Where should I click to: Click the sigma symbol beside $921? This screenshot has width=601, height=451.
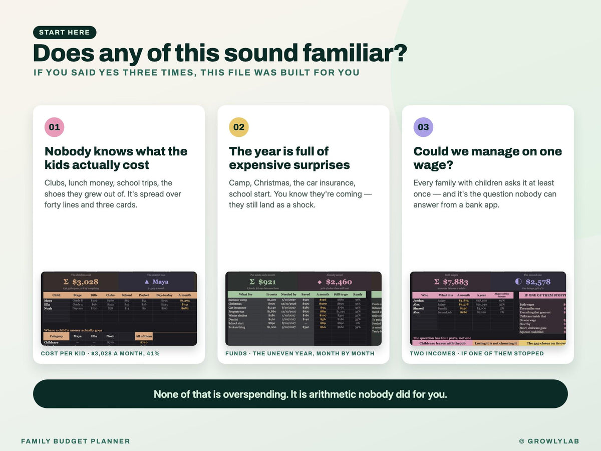253,282
